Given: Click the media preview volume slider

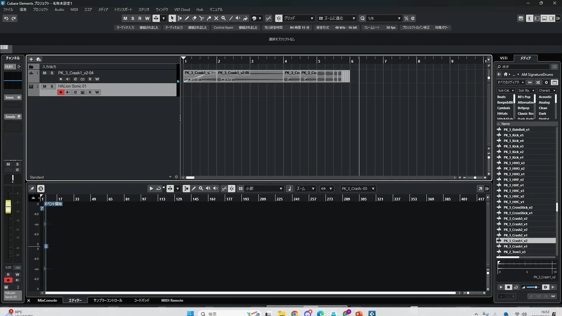Looking at the screenshot, I should point(533,287).
